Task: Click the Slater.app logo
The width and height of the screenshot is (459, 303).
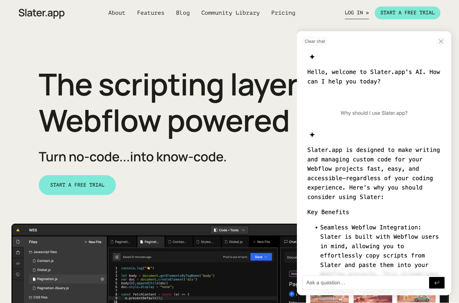Action: 42,13
